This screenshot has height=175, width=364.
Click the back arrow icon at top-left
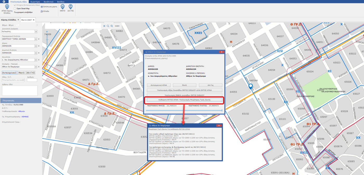[x=4, y=2]
